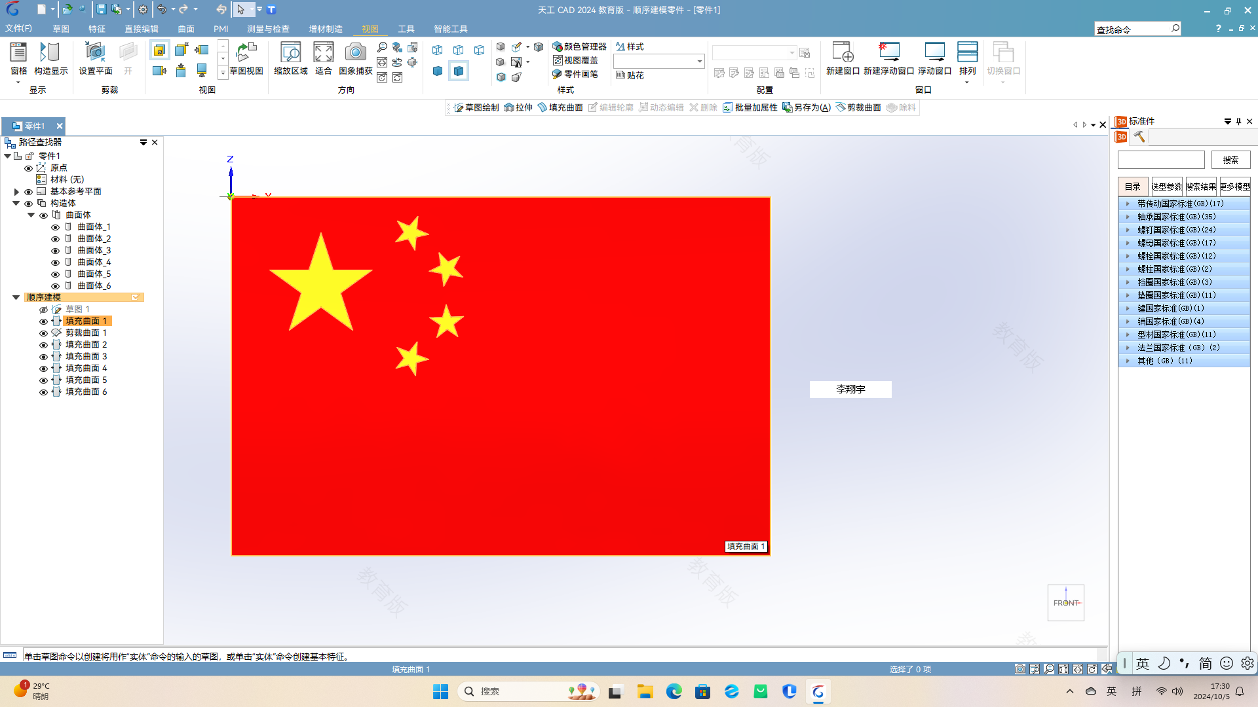Open the 文件(F) menu

[x=18, y=29]
